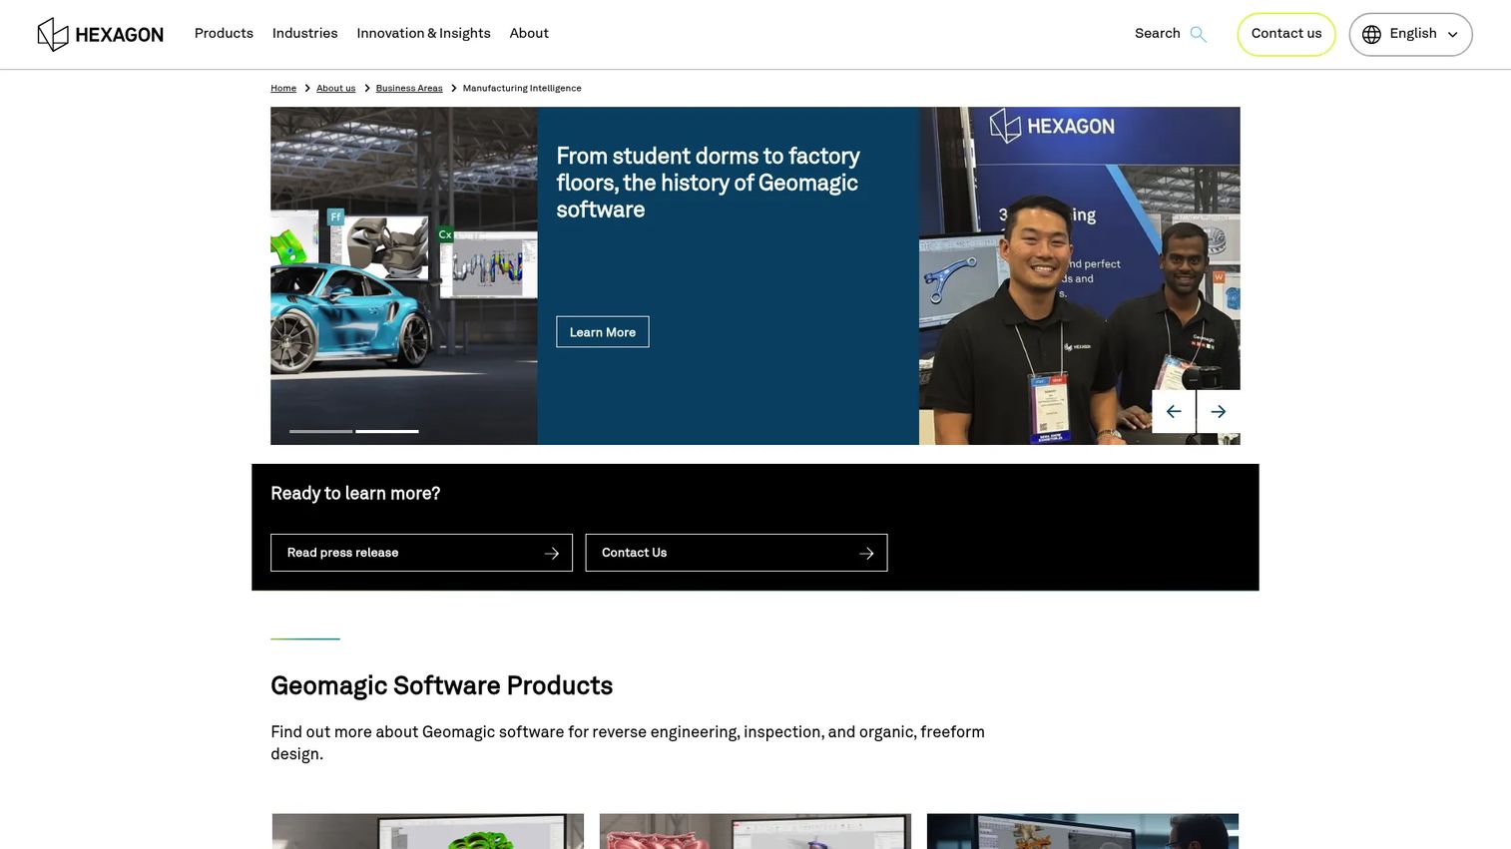
Task: Click arrow icon on Contact Us button
Action: [866, 553]
